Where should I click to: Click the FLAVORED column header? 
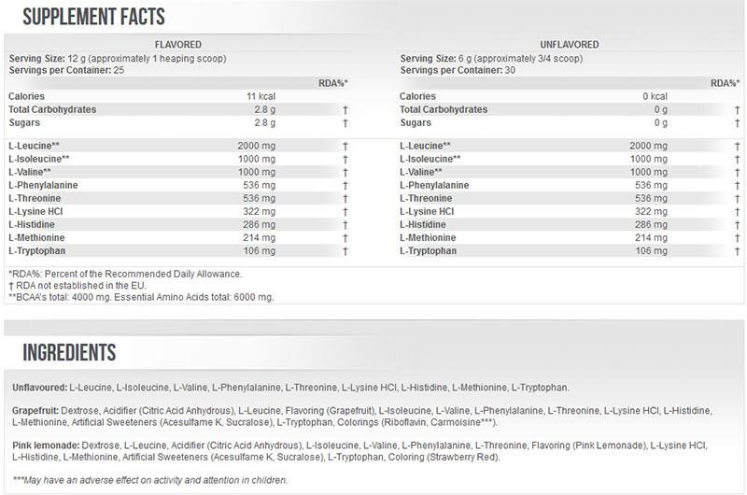[178, 44]
